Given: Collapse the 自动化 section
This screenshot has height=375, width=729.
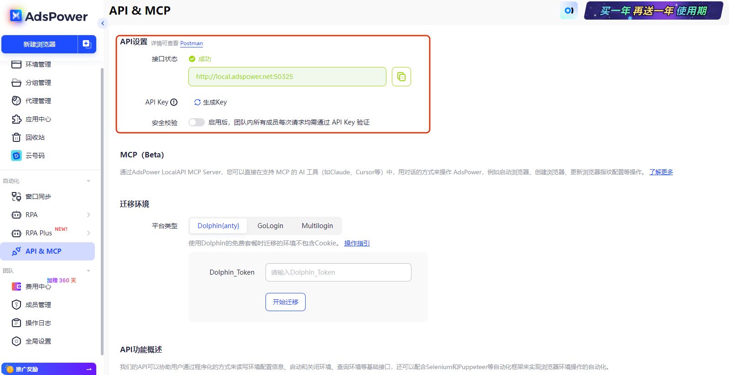Looking at the screenshot, I should [89, 181].
